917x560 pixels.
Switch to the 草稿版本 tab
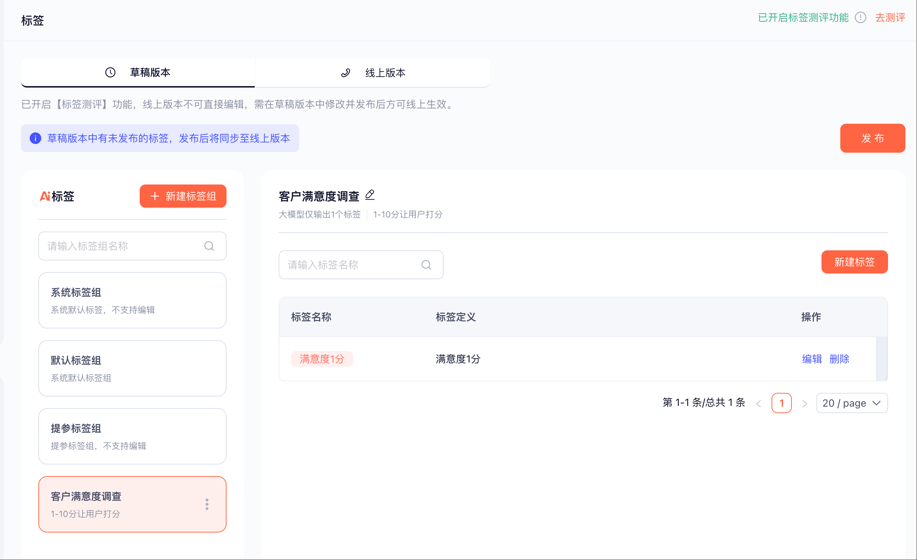point(138,73)
